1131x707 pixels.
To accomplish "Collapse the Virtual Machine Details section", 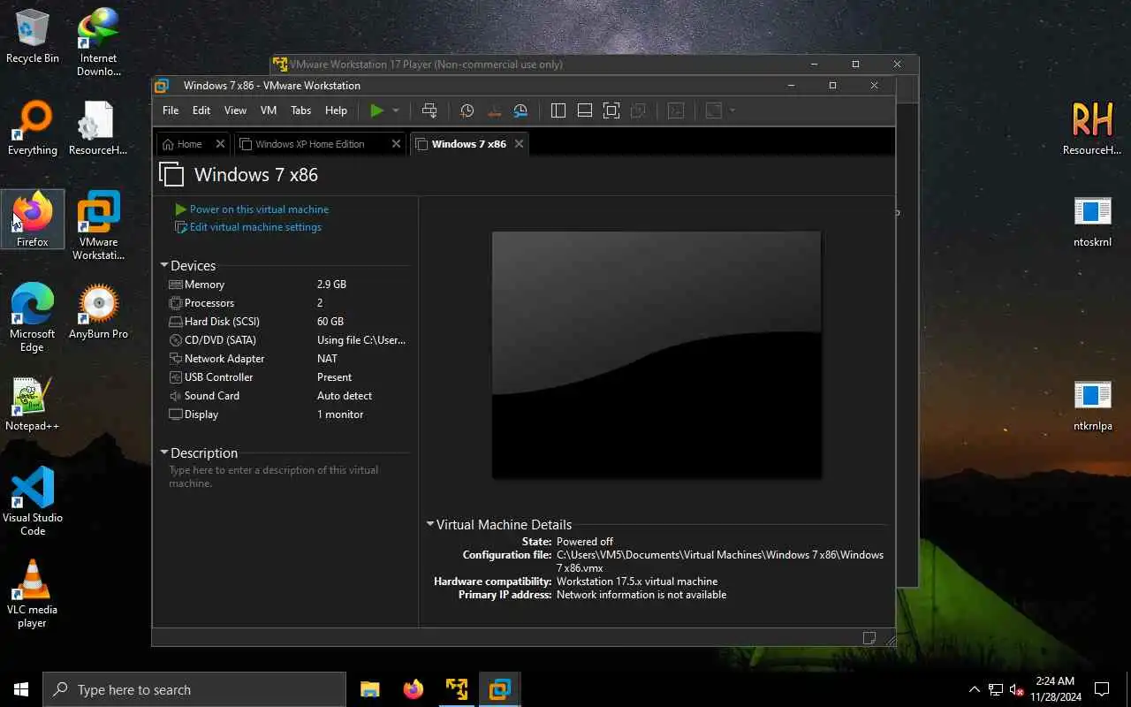I will coord(430,524).
